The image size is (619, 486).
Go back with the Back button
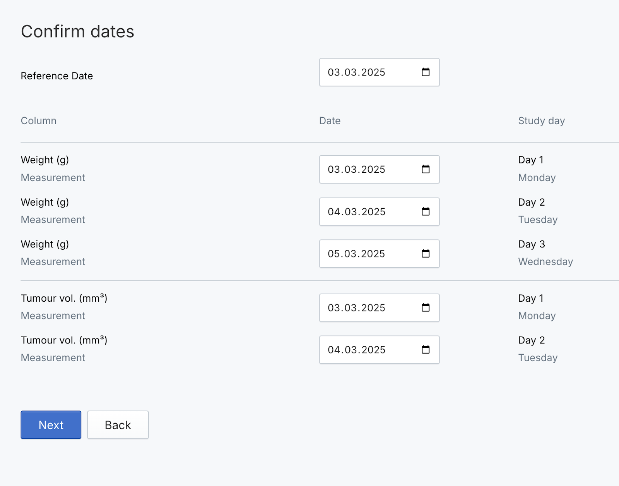tap(118, 425)
